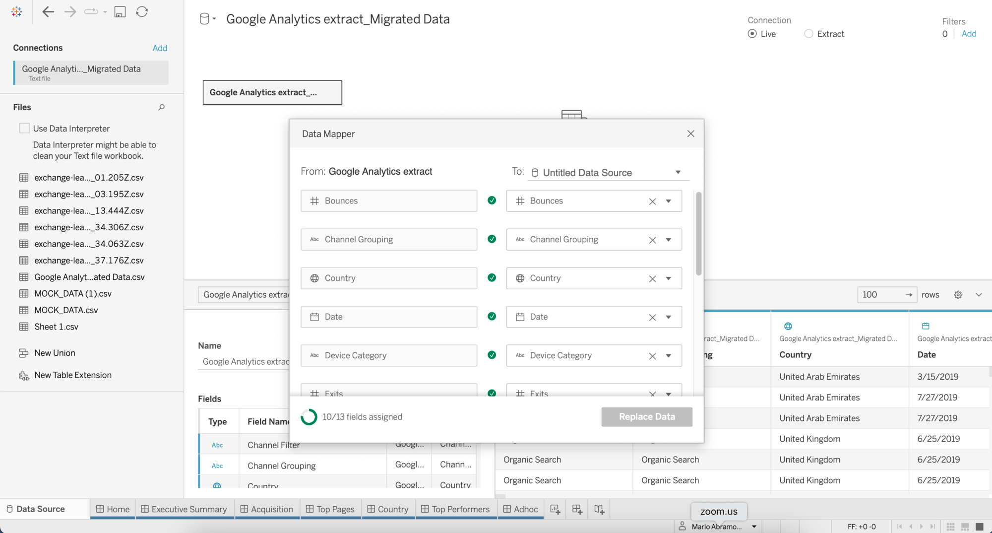This screenshot has height=533, width=992.
Task: Refresh the data source with the refresh icon
Action: (142, 11)
